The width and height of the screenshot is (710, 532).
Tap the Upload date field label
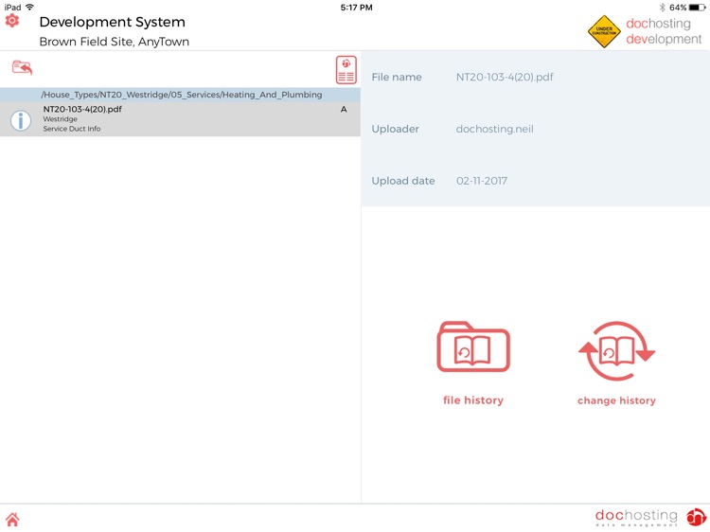click(x=403, y=181)
